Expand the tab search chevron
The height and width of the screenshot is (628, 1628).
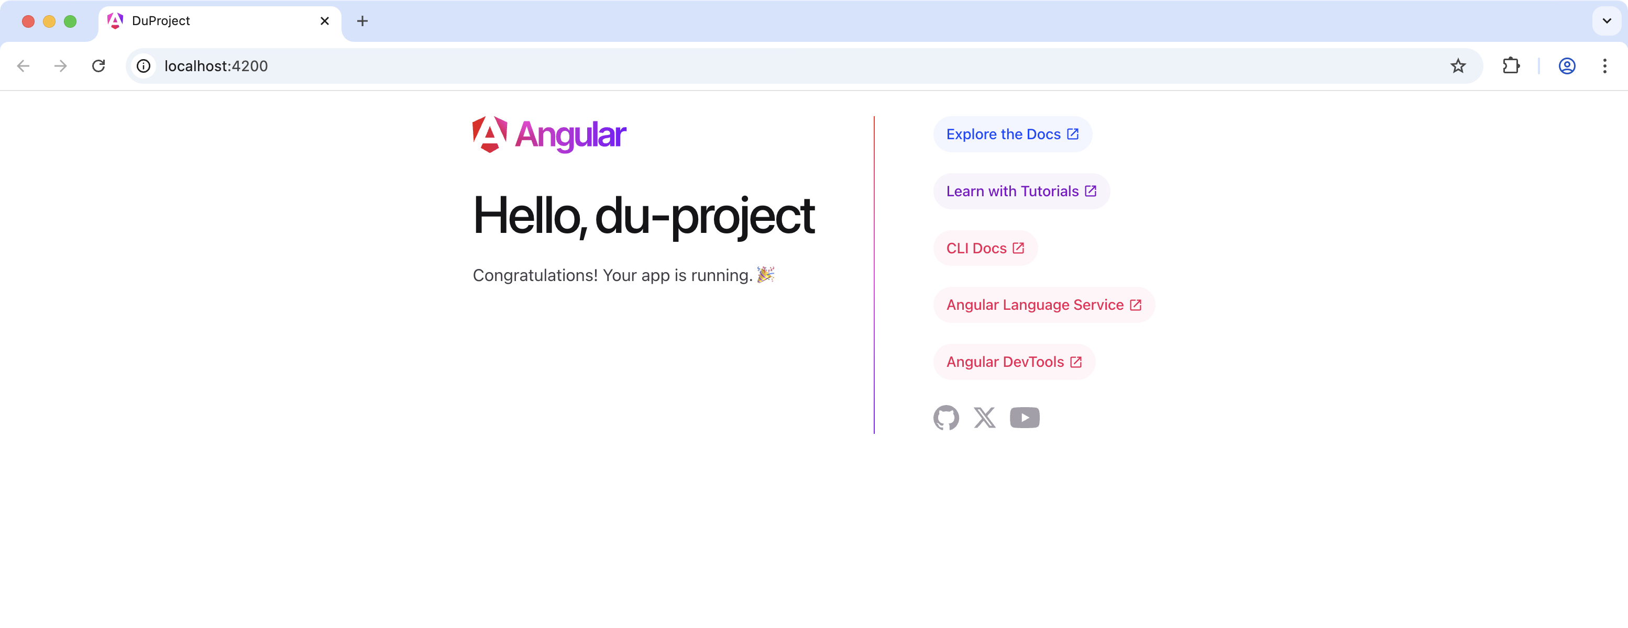click(1607, 21)
